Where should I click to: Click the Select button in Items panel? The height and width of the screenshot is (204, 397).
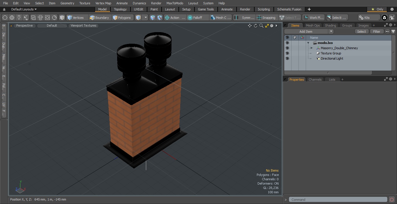click(x=362, y=32)
